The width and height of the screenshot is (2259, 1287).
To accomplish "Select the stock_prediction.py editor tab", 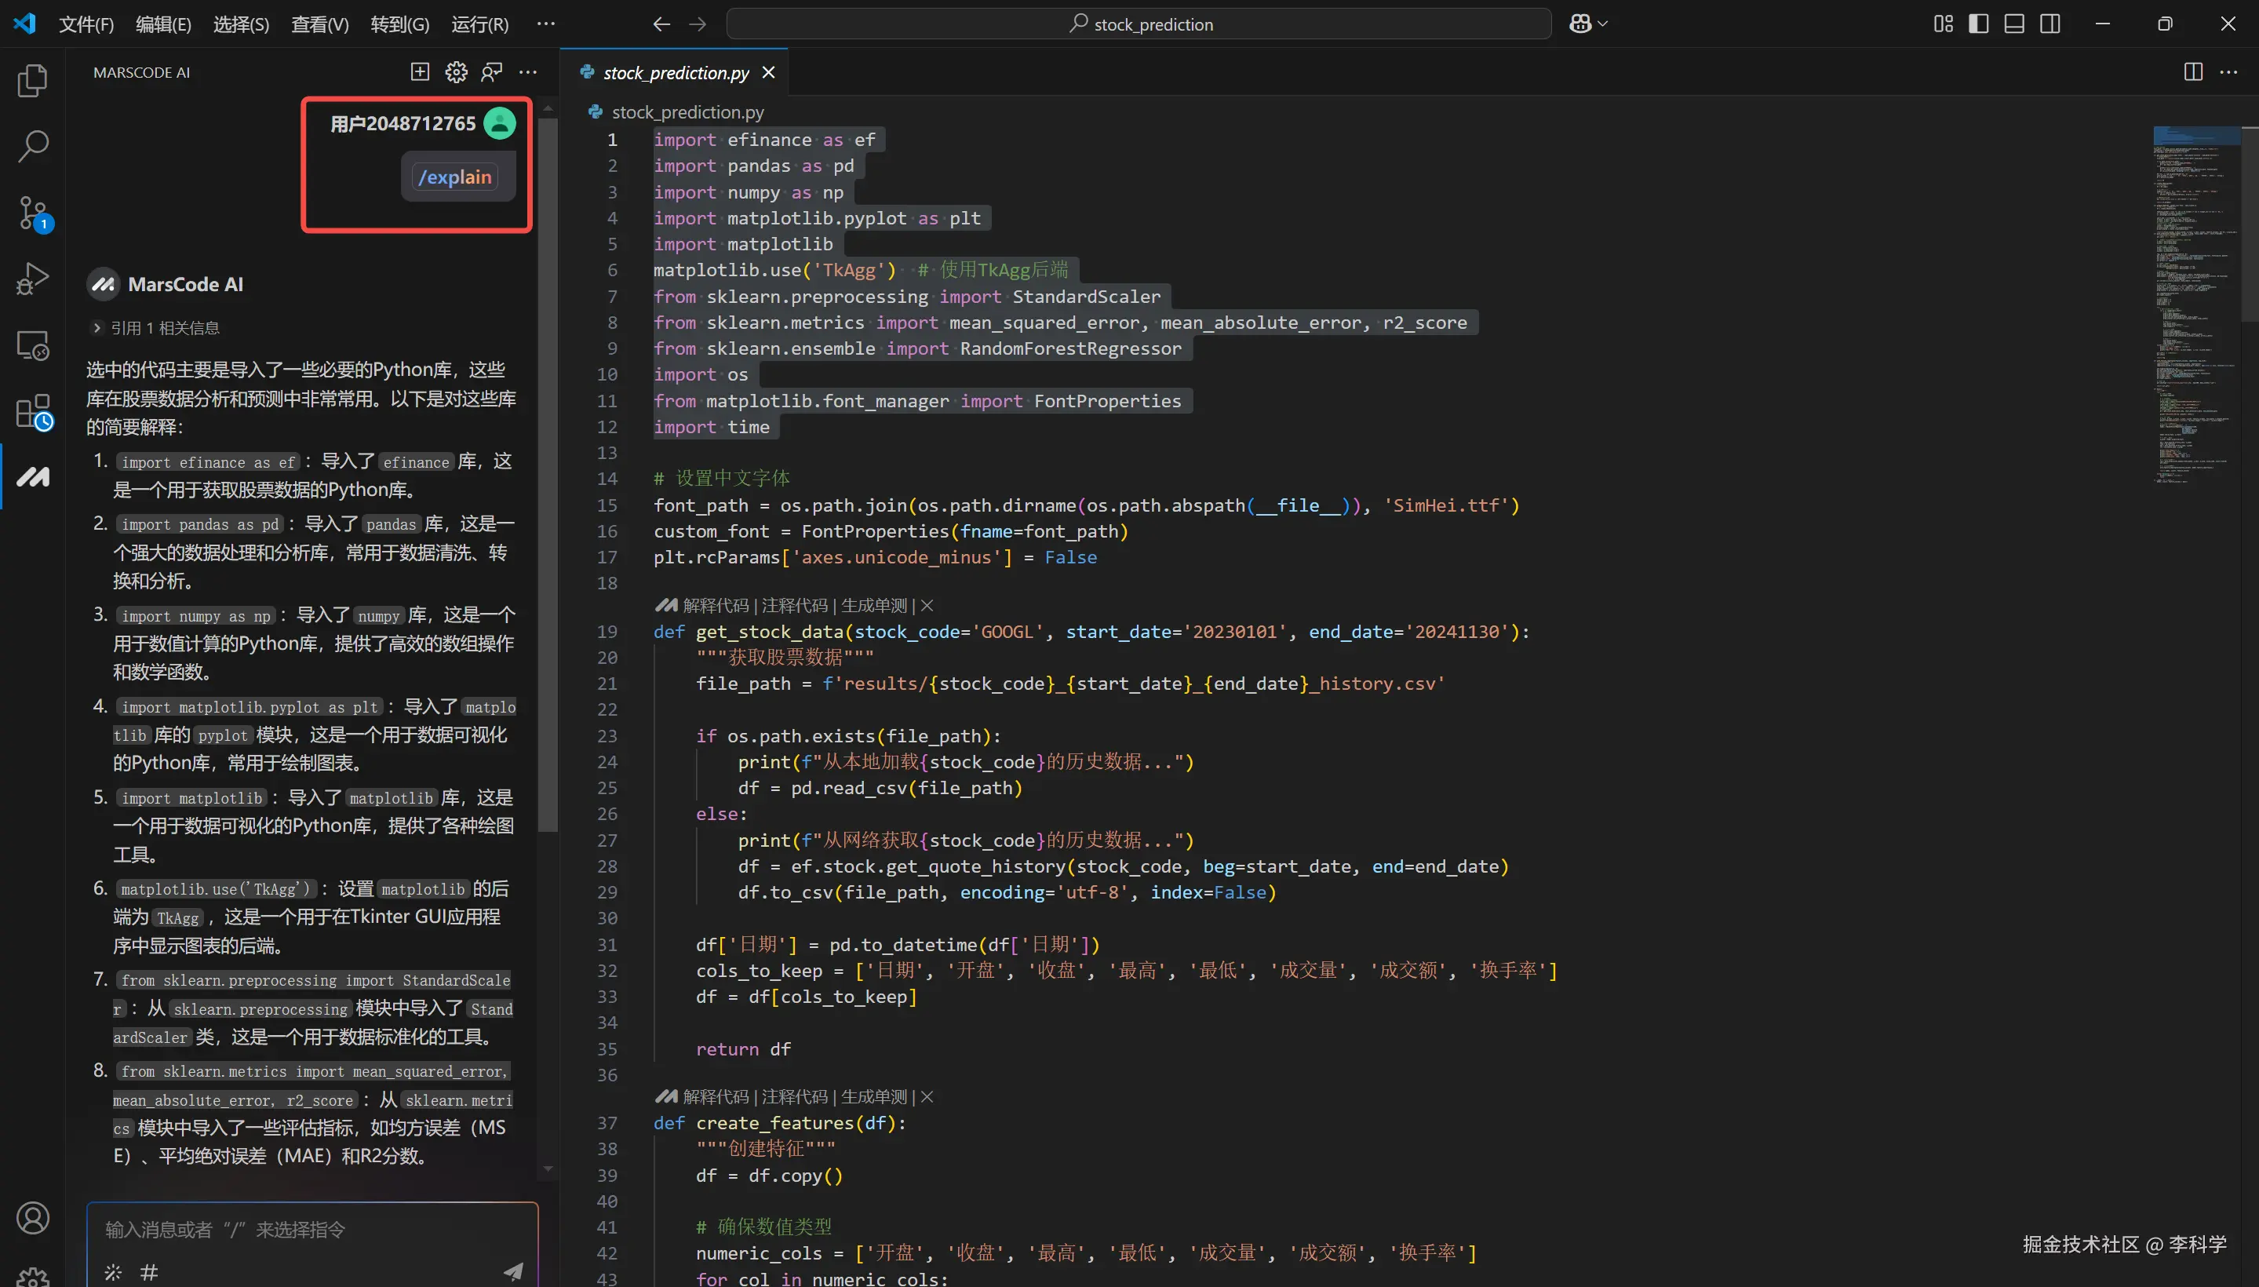I will 676,72.
